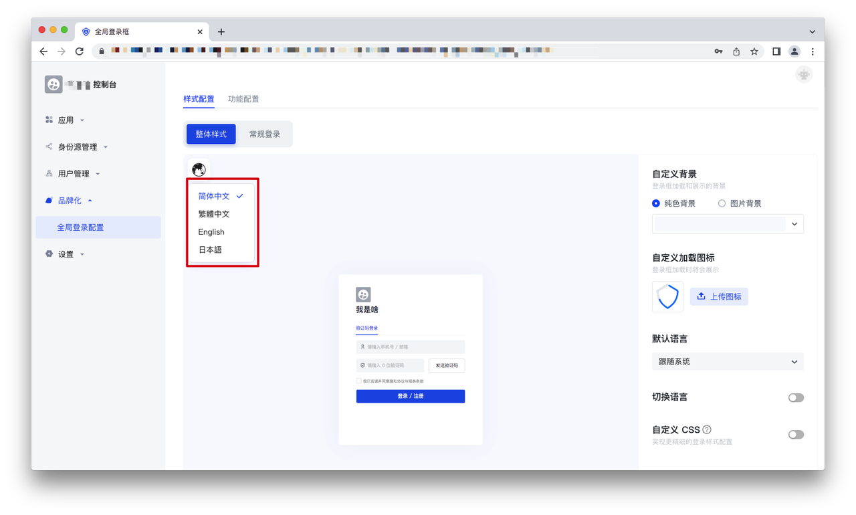Choose English from the language menu
Viewport: 856px width, 515px height.
point(211,232)
